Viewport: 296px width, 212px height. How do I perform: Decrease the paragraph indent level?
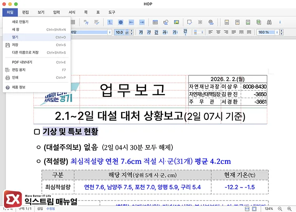[x=131, y=22]
